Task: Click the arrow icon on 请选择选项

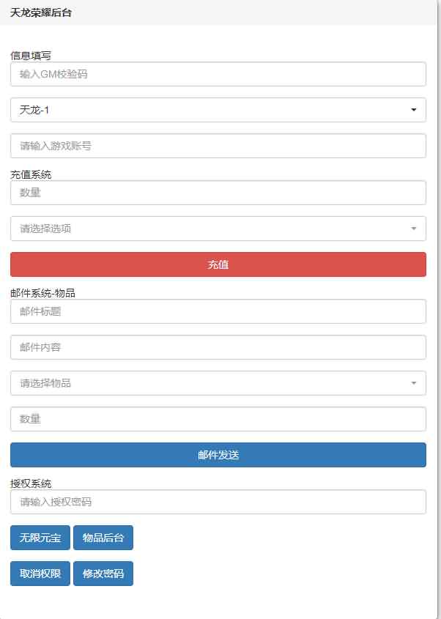Action: 414,229
